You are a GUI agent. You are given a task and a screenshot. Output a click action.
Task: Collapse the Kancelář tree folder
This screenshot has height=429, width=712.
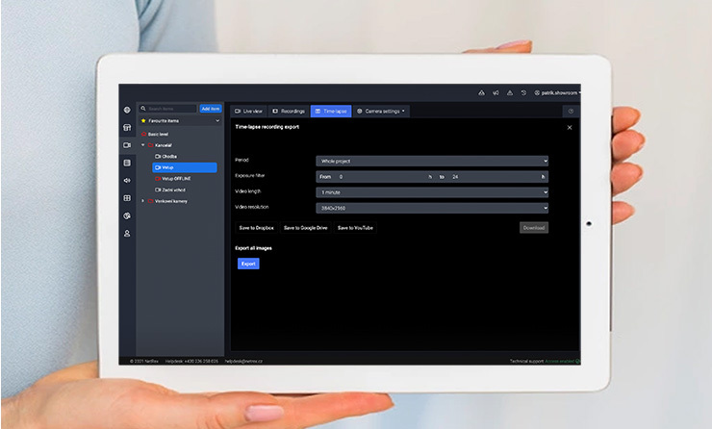point(143,145)
